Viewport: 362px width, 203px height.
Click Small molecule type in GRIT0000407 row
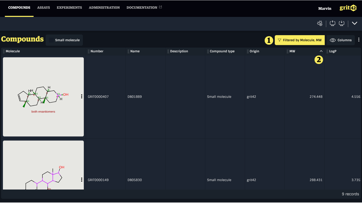(x=219, y=97)
